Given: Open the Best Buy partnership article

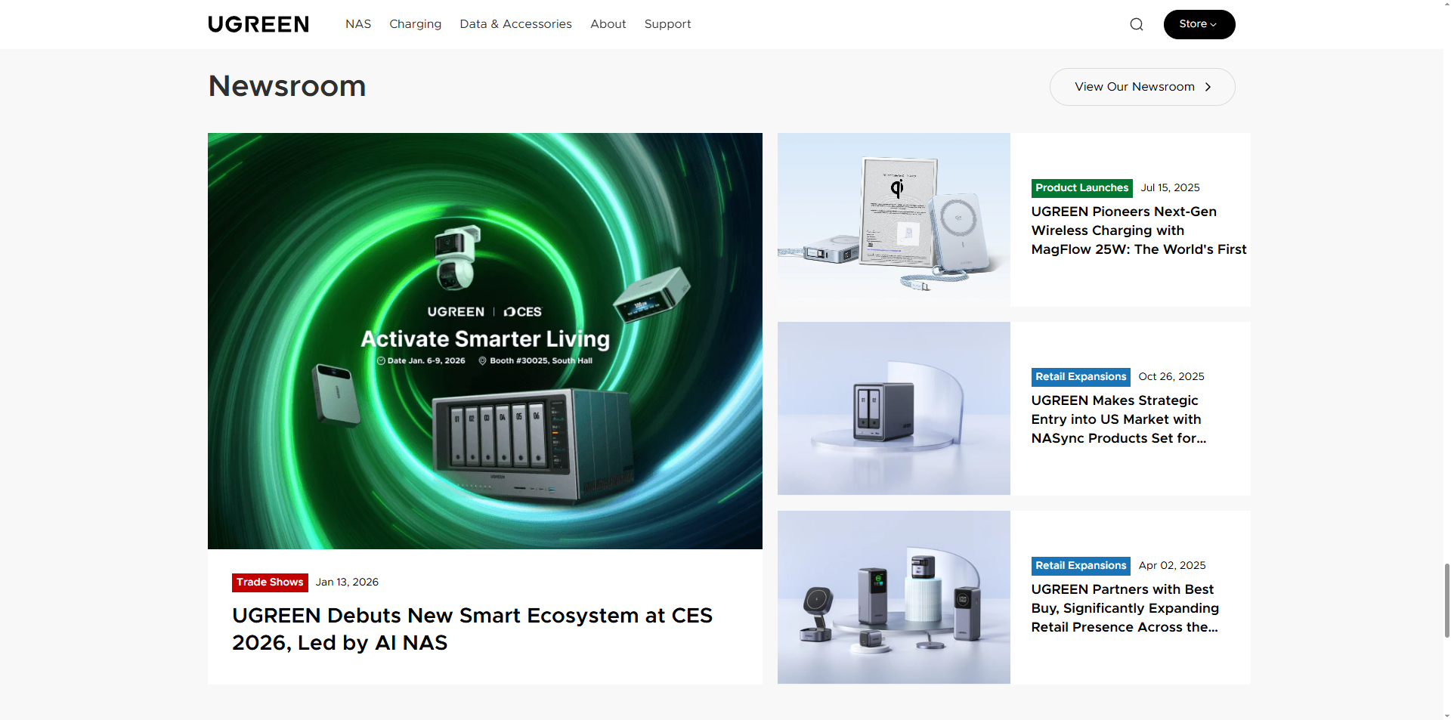Looking at the screenshot, I should tap(1124, 608).
